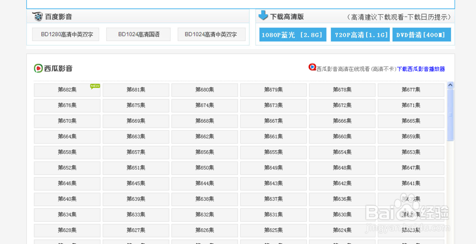The width and height of the screenshot is (476, 244).
Task: Click the NEW badge on episode 682
Action: point(95,86)
